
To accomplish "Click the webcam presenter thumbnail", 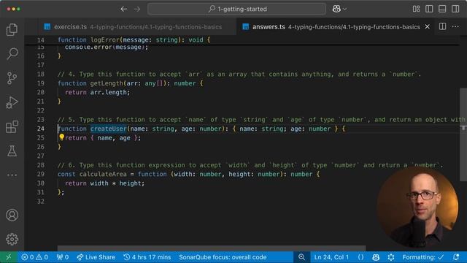I will click(417, 207).
